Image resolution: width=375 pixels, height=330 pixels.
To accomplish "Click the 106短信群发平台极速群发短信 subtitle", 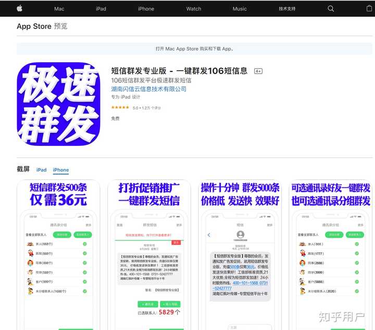I will [151, 80].
